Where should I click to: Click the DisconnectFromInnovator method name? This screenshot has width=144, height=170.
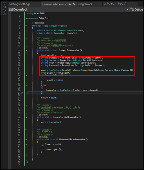pyautogui.click(x=72, y=139)
